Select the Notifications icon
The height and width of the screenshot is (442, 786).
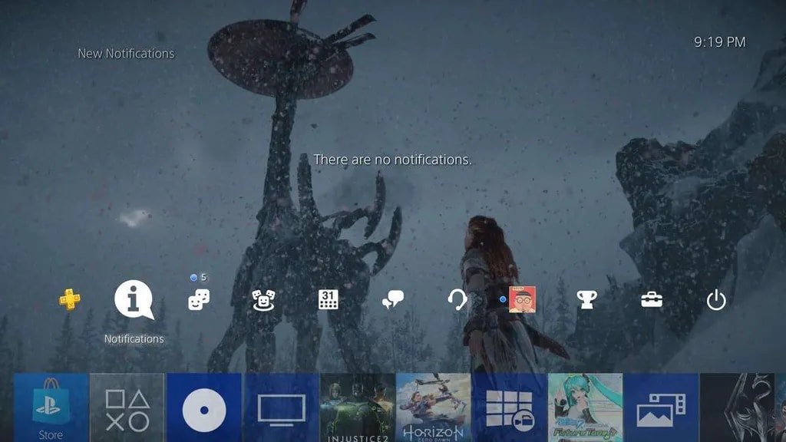tap(134, 299)
